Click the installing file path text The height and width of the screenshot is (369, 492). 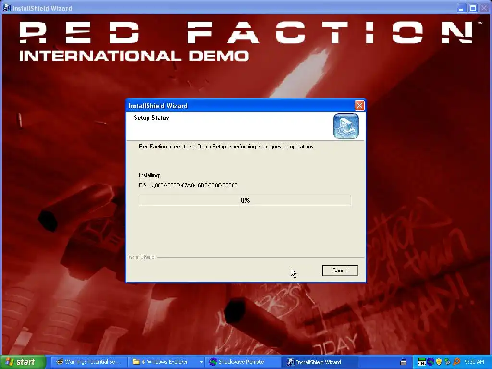pyautogui.click(x=188, y=185)
